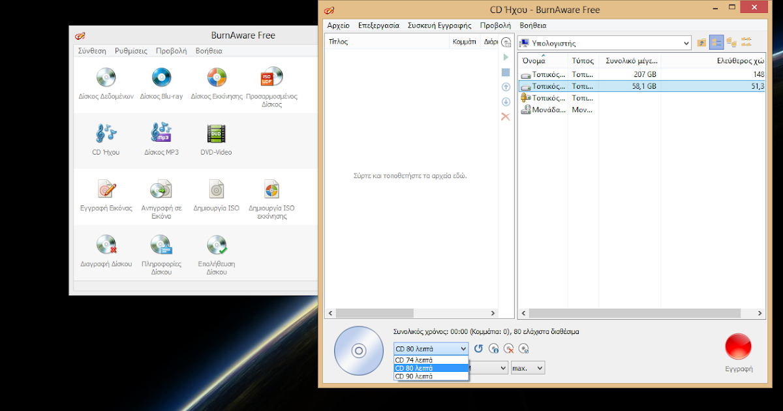Image resolution: width=783 pixels, height=411 pixels.
Task: Launch the DVD-Video tool
Action: point(217,140)
